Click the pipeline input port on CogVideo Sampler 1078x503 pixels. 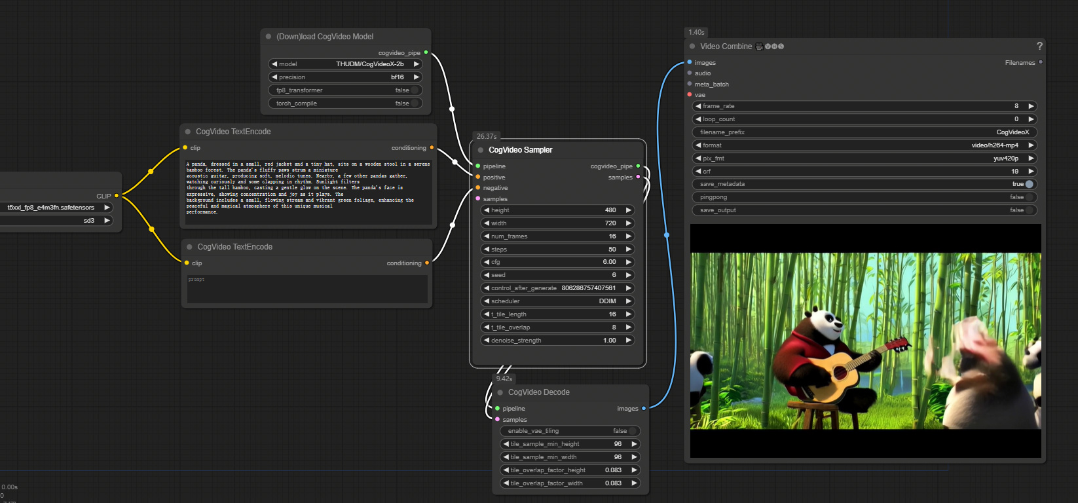478,166
